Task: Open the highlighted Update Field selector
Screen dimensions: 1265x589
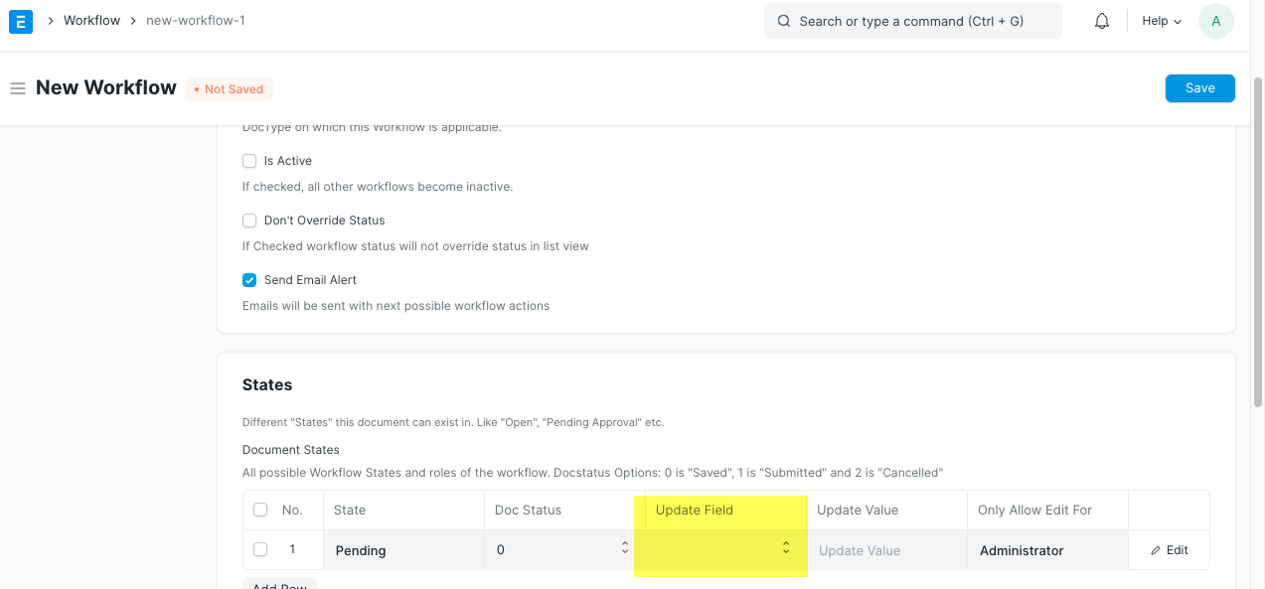Action: coord(720,549)
